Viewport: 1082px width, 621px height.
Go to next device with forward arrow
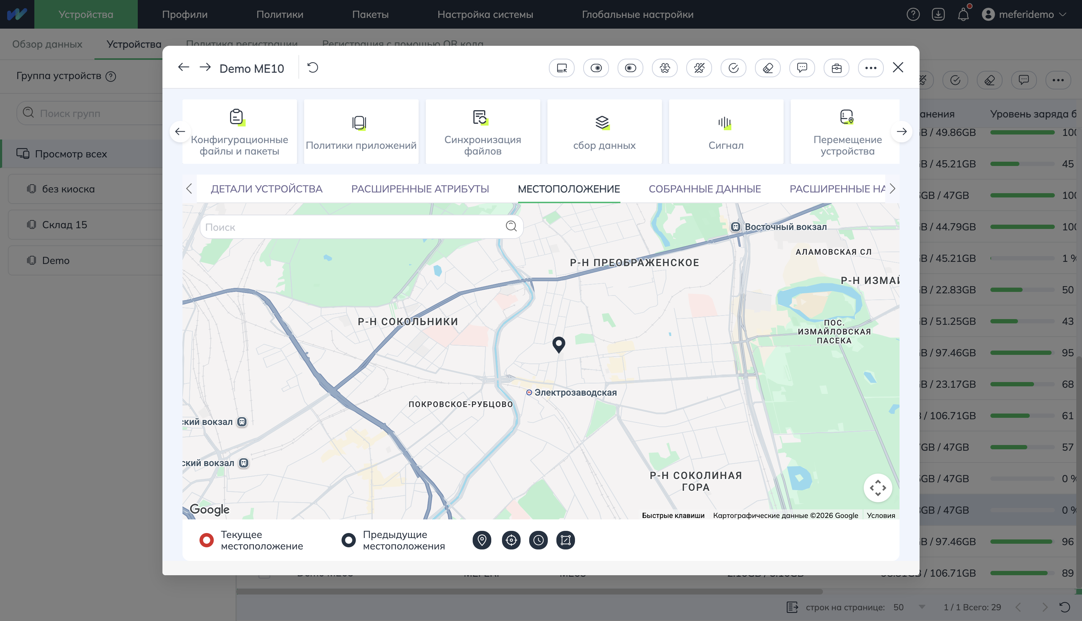pyautogui.click(x=205, y=67)
